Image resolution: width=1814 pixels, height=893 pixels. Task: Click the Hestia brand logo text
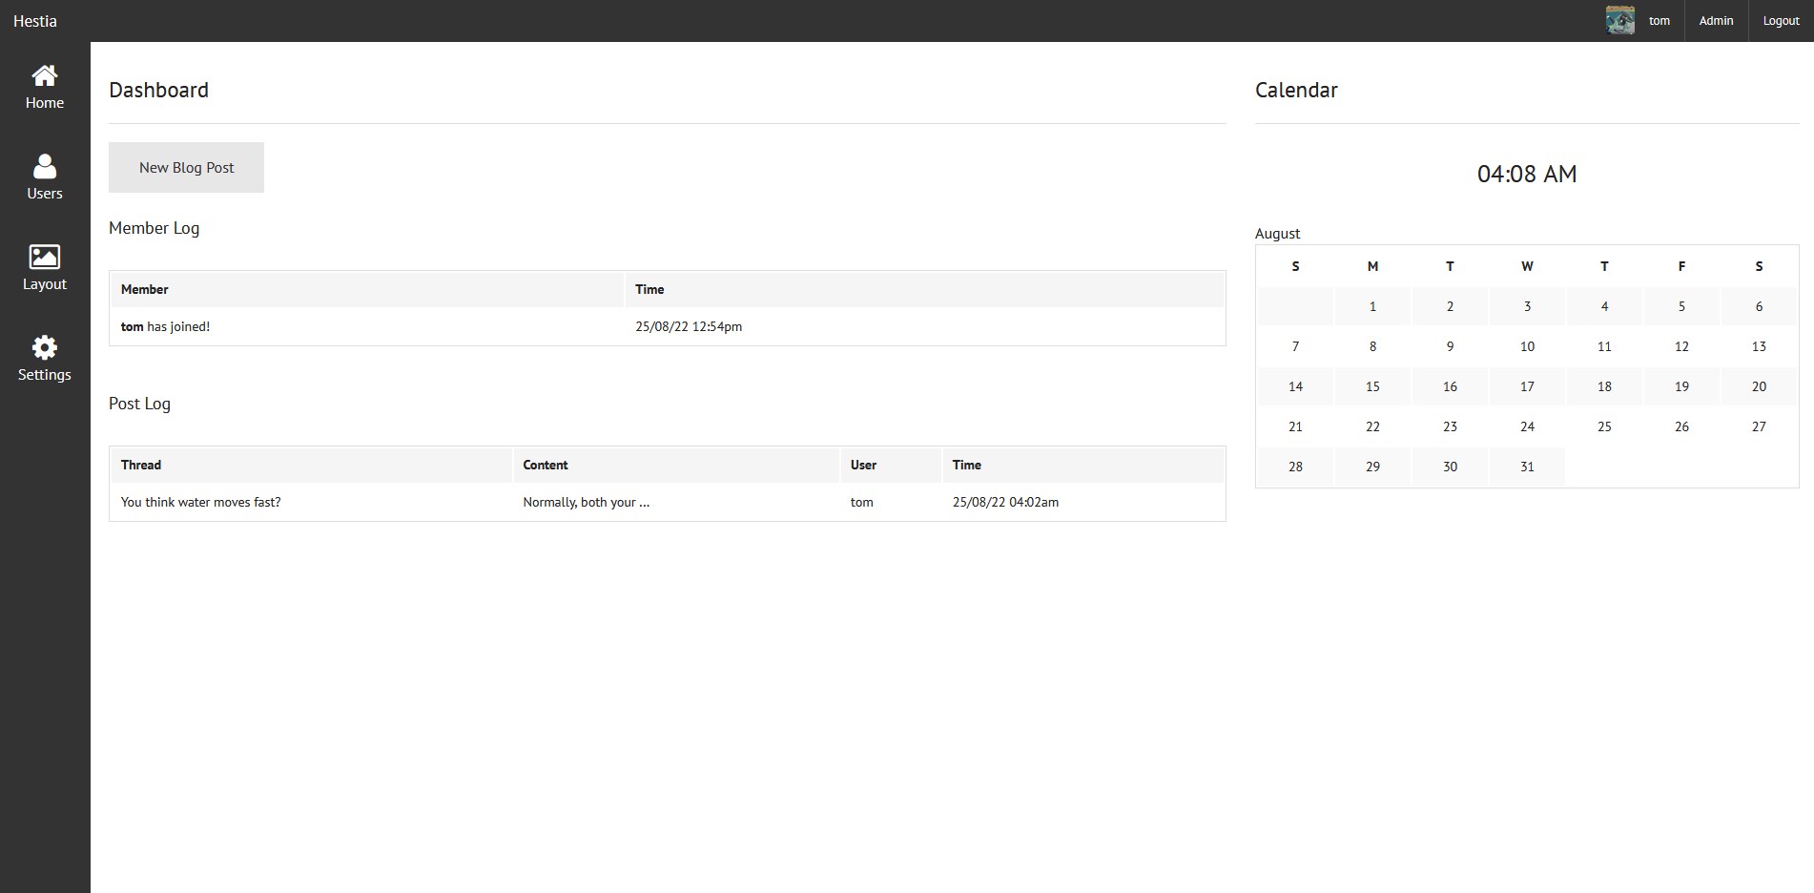point(35,21)
